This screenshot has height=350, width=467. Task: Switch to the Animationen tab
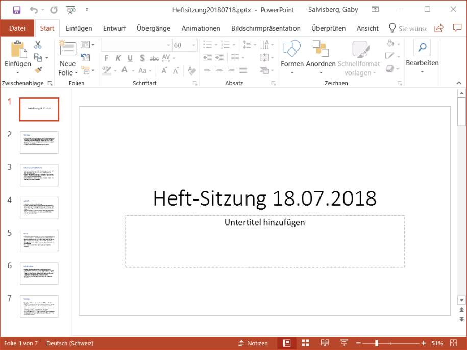coord(201,28)
